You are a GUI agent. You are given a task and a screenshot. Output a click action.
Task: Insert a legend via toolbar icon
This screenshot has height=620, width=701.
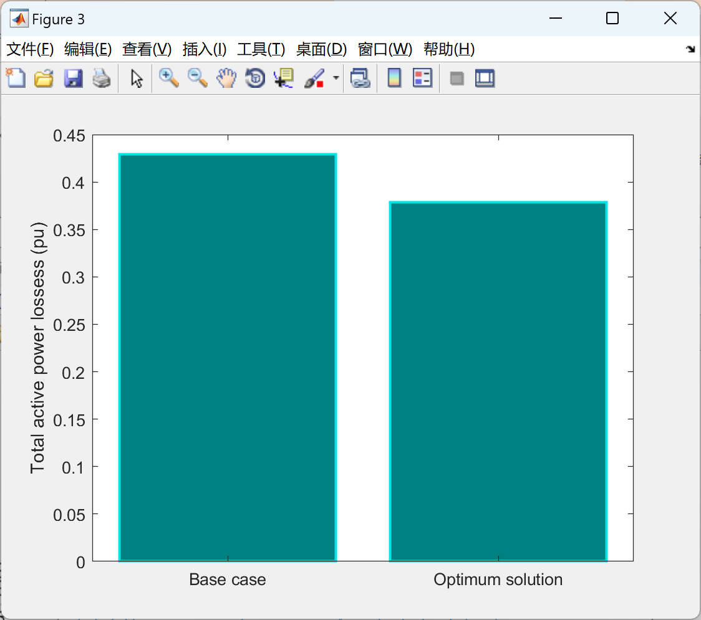(x=422, y=78)
